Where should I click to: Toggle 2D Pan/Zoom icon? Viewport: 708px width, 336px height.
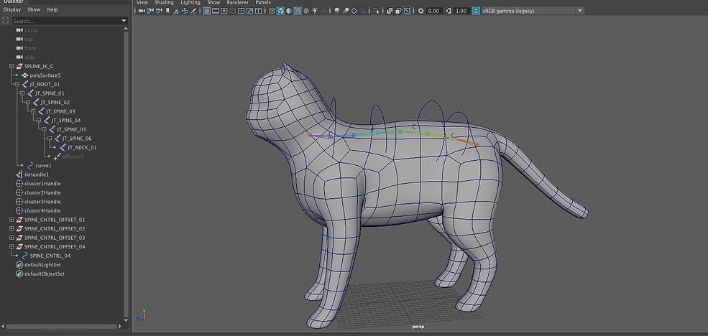(x=185, y=11)
